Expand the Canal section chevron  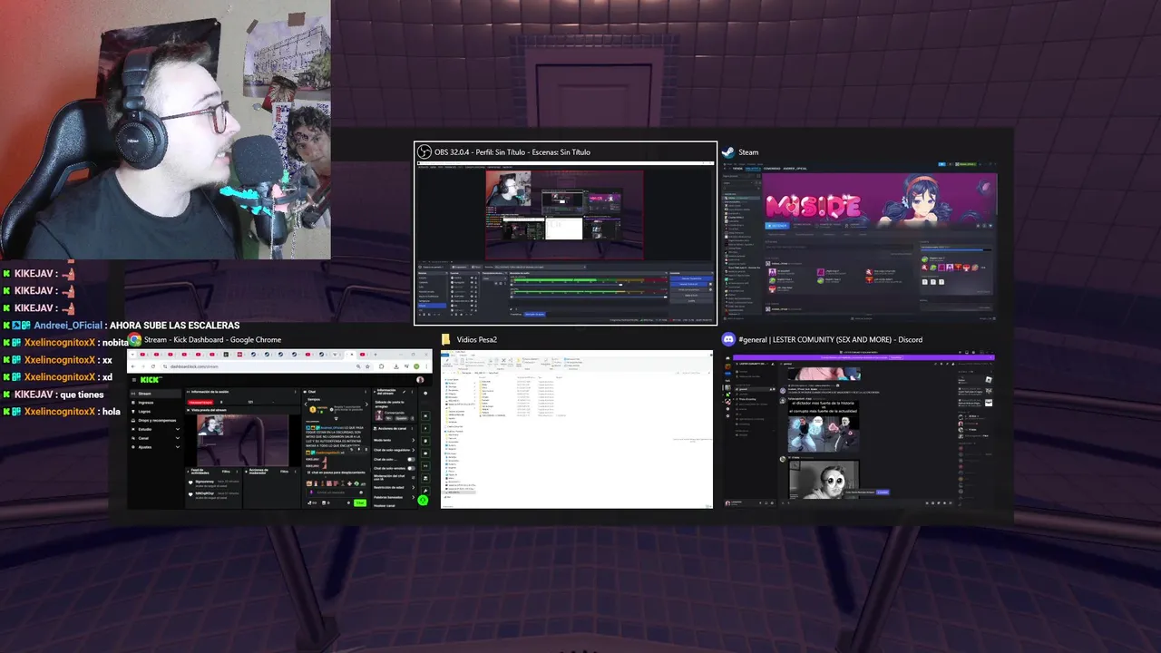click(178, 438)
